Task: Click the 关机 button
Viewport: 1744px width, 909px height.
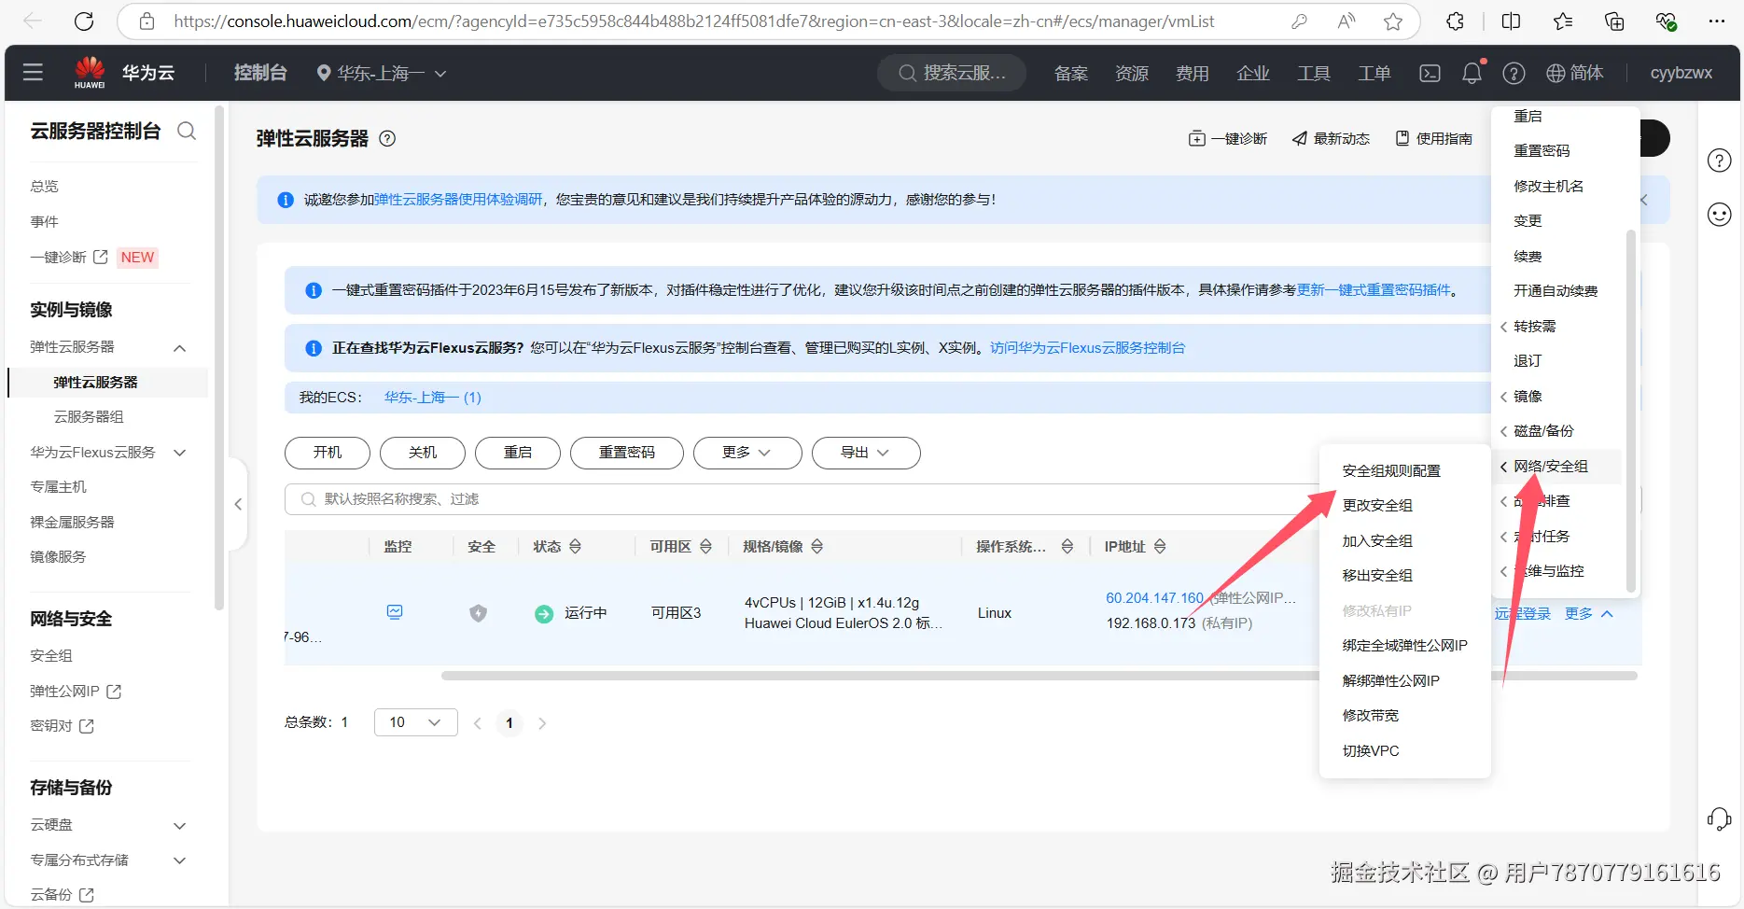Action: pyautogui.click(x=423, y=453)
